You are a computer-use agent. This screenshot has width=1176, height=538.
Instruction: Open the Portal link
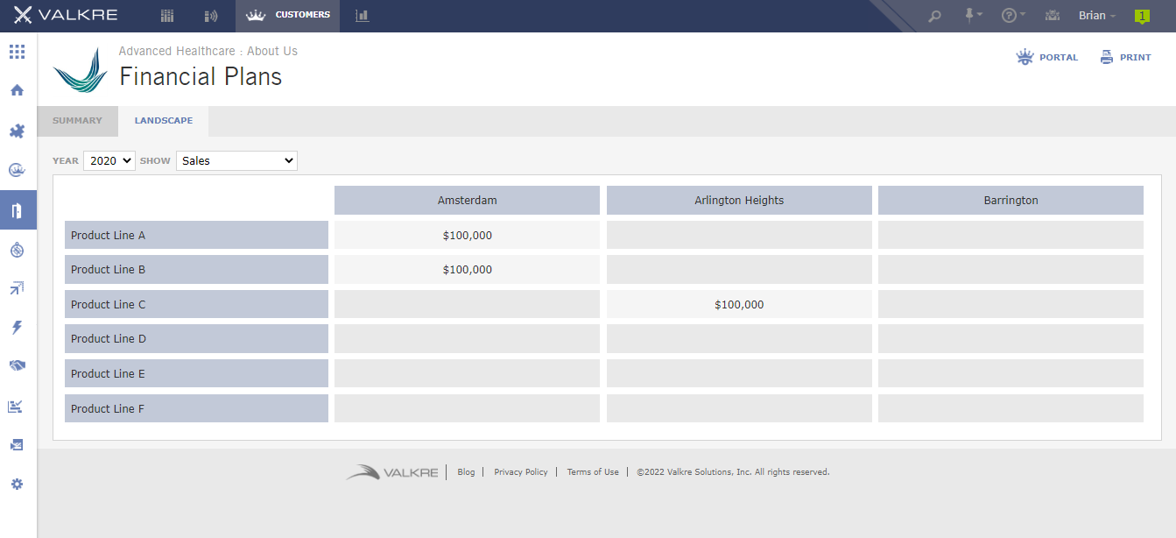(x=1047, y=57)
